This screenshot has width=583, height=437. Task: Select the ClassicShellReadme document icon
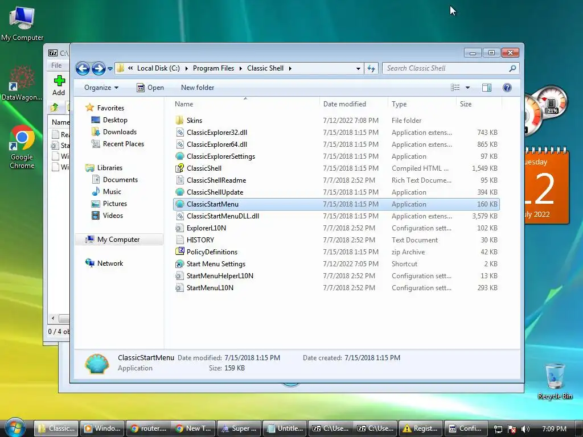(179, 180)
